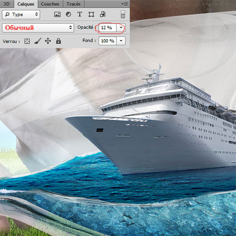Image resolution: width=236 pixels, height=236 pixels.
Task: Toggle the layer filtering switch
Action: (x=123, y=15)
